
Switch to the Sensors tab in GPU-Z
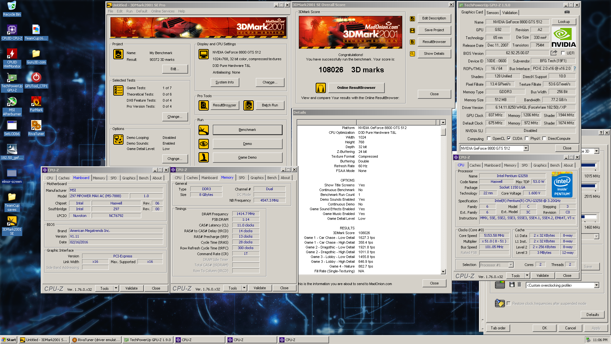[x=493, y=13]
